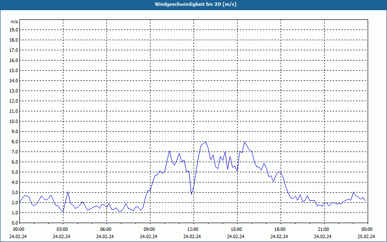387x242 pixels.
Task: Click the '24.02.24' date under 09:00
Action: [x=149, y=236]
